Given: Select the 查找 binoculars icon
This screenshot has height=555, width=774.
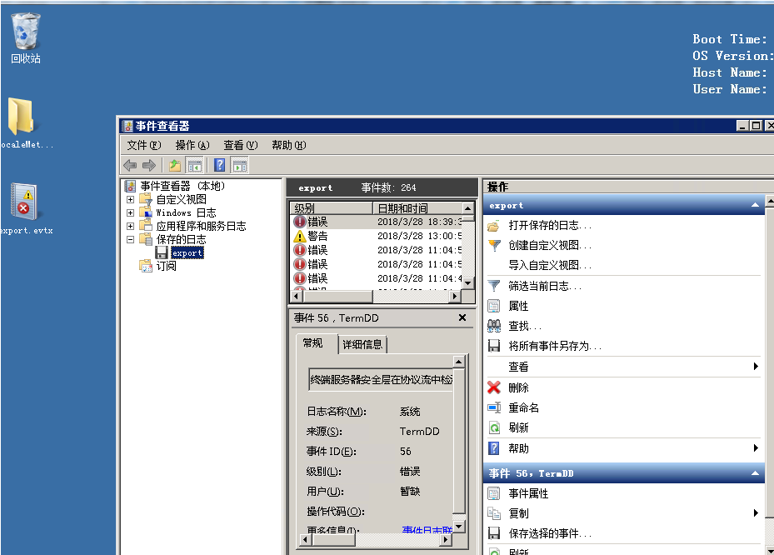Looking at the screenshot, I should pyautogui.click(x=494, y=324).
